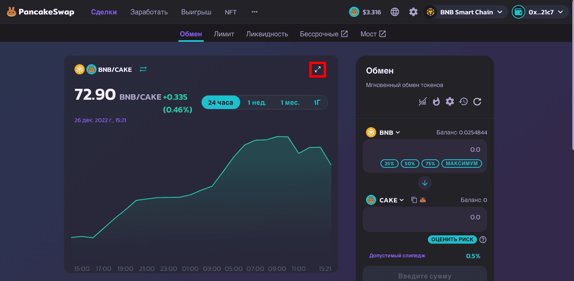Open recent transactions history icon
The width and height of the screenshot is (574, 281).
tap(463, 101)
